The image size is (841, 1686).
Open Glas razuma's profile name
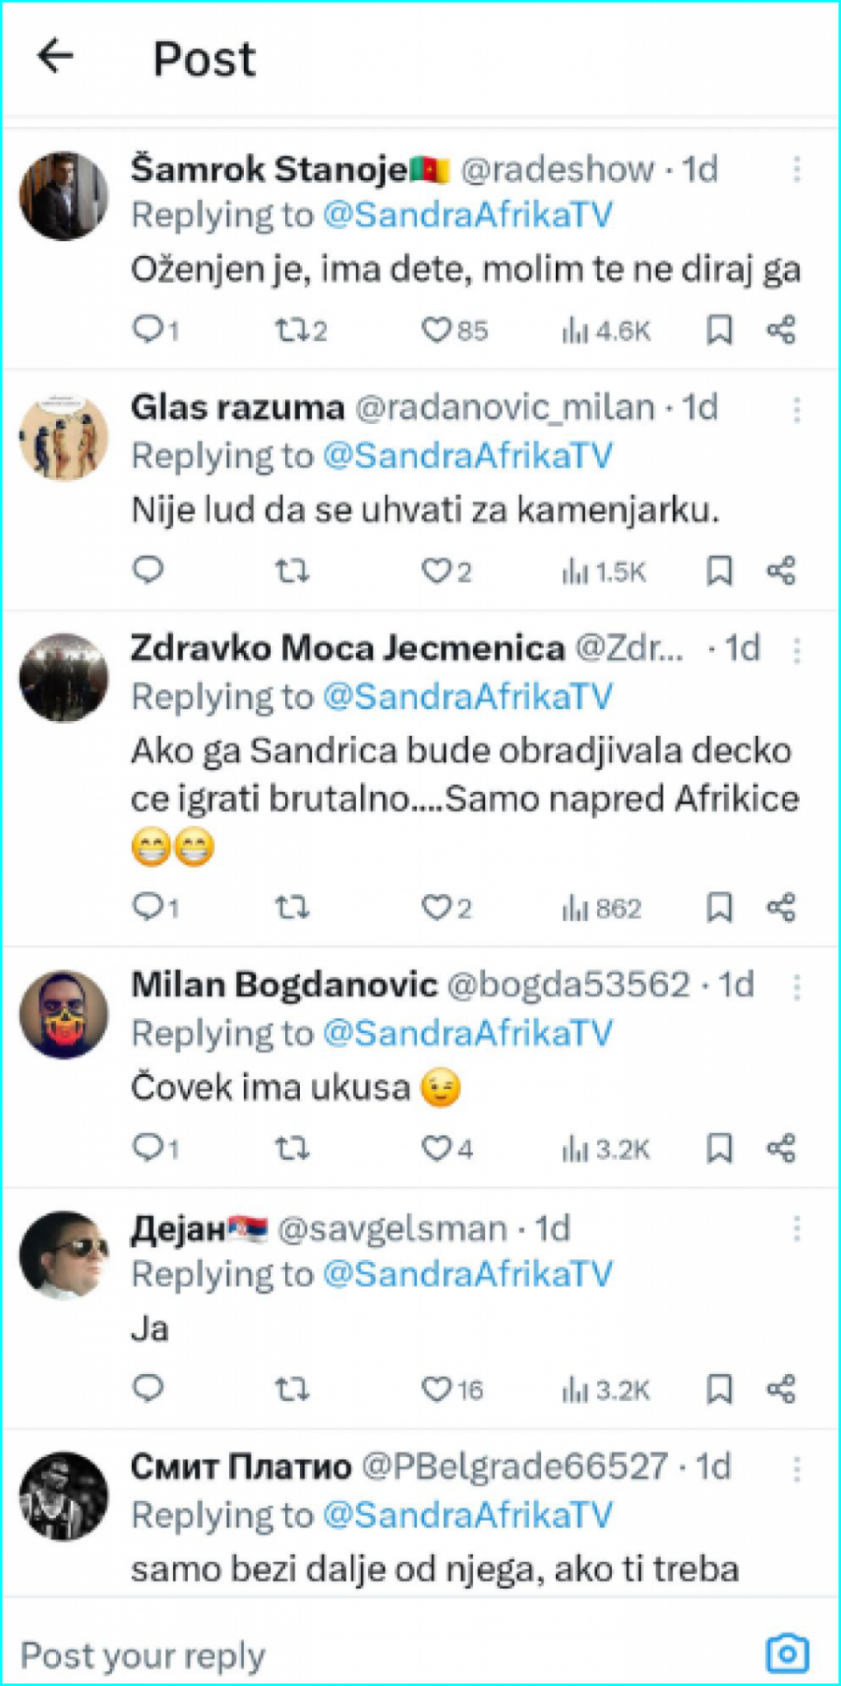pyautogui.click(x=237, y=408)
